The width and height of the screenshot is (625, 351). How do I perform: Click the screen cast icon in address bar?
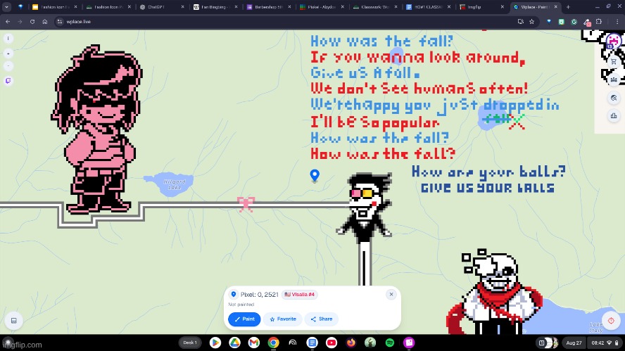pyautogui.click(x=521, y=22)
